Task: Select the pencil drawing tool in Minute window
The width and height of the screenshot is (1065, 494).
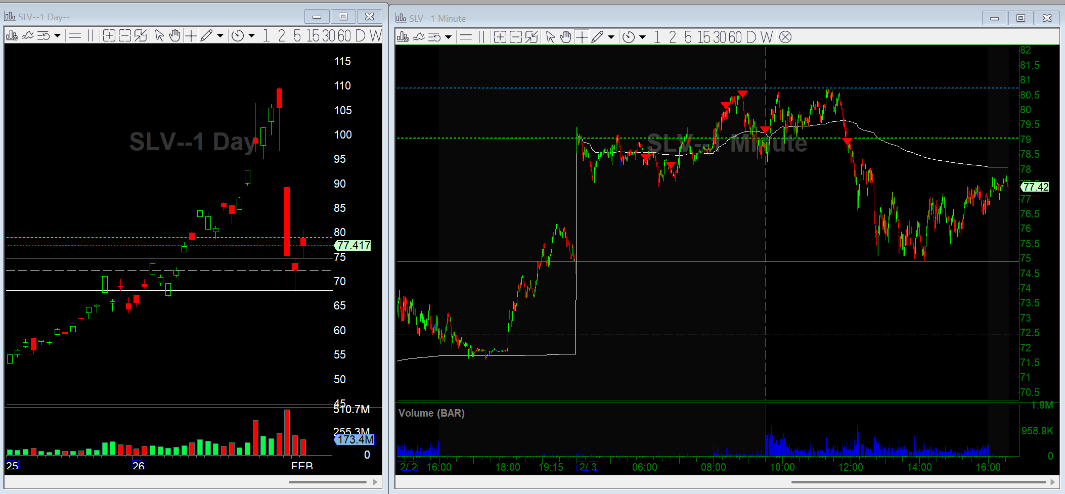Action: tap(597, 37)
